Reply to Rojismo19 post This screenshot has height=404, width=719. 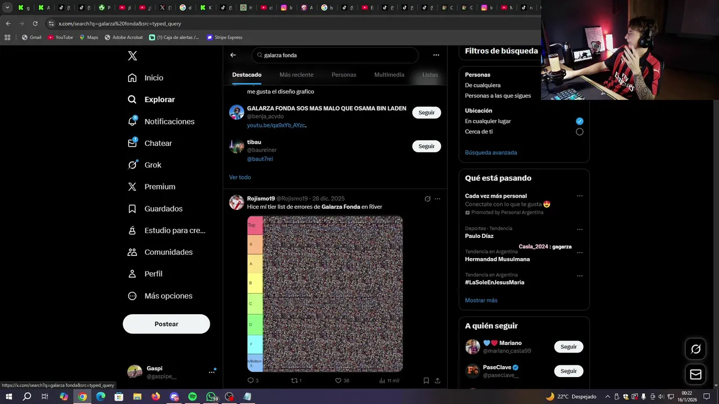pyautogui.click(x=253, y=380)
